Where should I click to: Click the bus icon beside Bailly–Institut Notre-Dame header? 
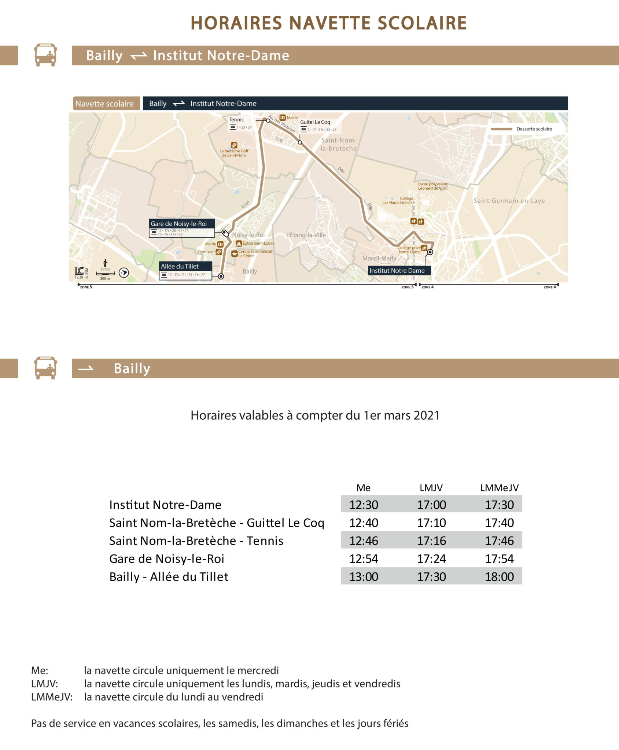pos(45,55)
